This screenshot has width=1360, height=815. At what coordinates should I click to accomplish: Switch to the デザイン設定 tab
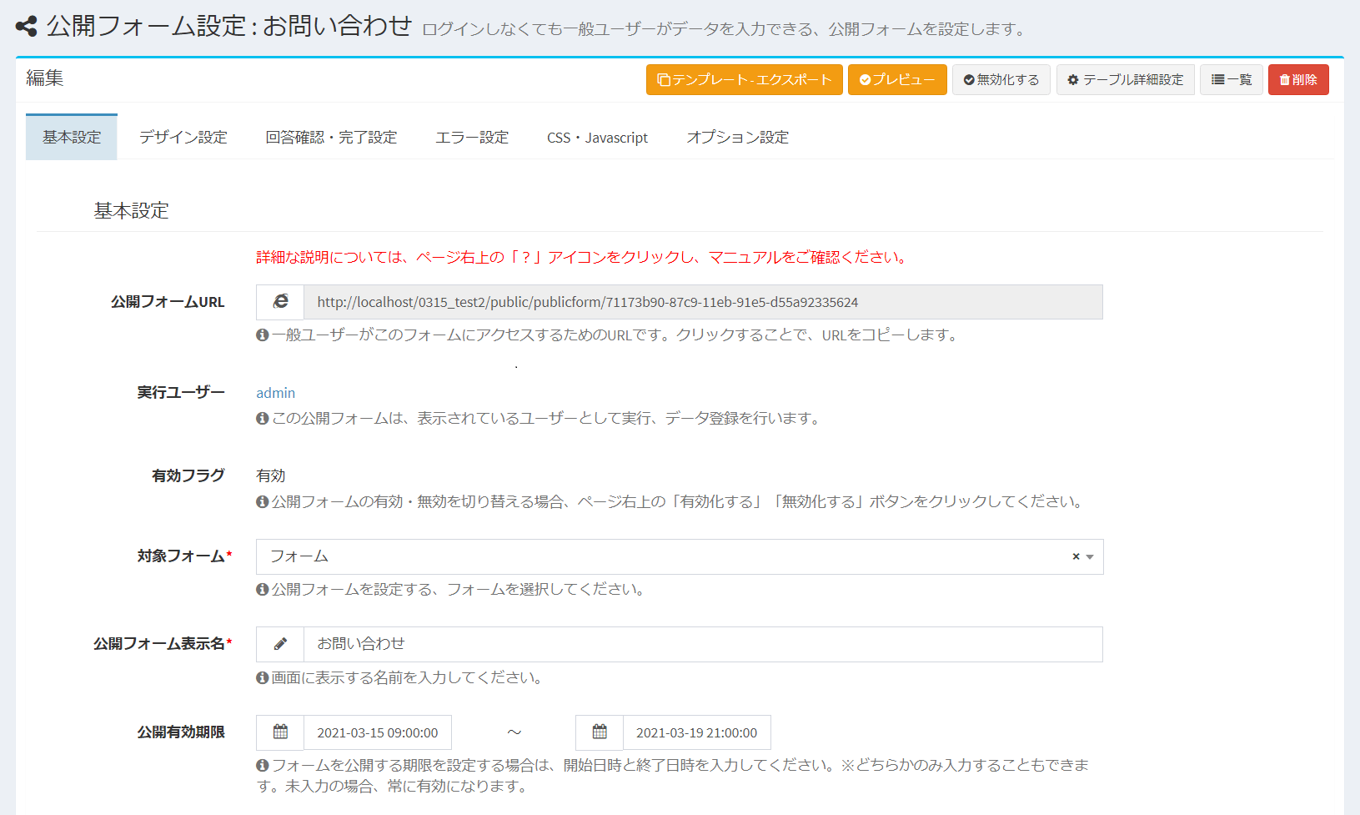[x=183, y=138]
